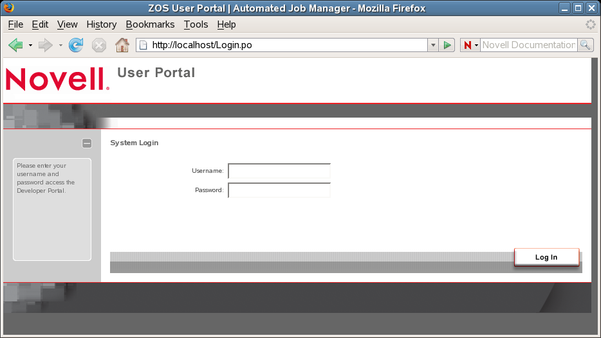Image resolution: width=601 pixels, height=338 pixels.
Task: Reload the page with the blue Refresh icon
Action: (x=76, y=45)
